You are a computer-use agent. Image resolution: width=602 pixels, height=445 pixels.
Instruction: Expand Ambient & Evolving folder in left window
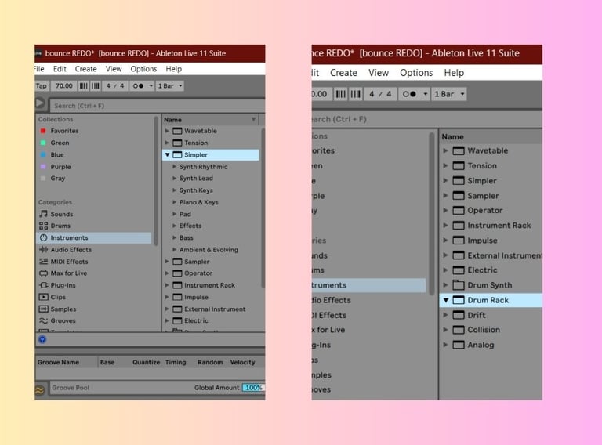174,249
